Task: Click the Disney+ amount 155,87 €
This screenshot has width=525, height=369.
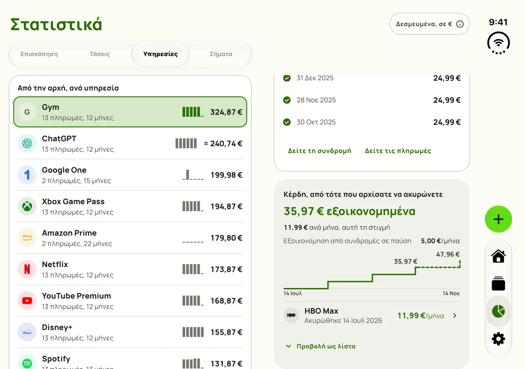Action: pyautogui.click(x=226, y=332)
